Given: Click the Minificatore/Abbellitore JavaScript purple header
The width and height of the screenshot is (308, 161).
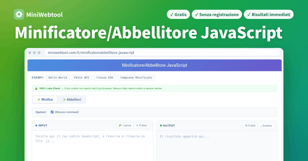Looking at the screenshot, I should (x=155, y=65).
